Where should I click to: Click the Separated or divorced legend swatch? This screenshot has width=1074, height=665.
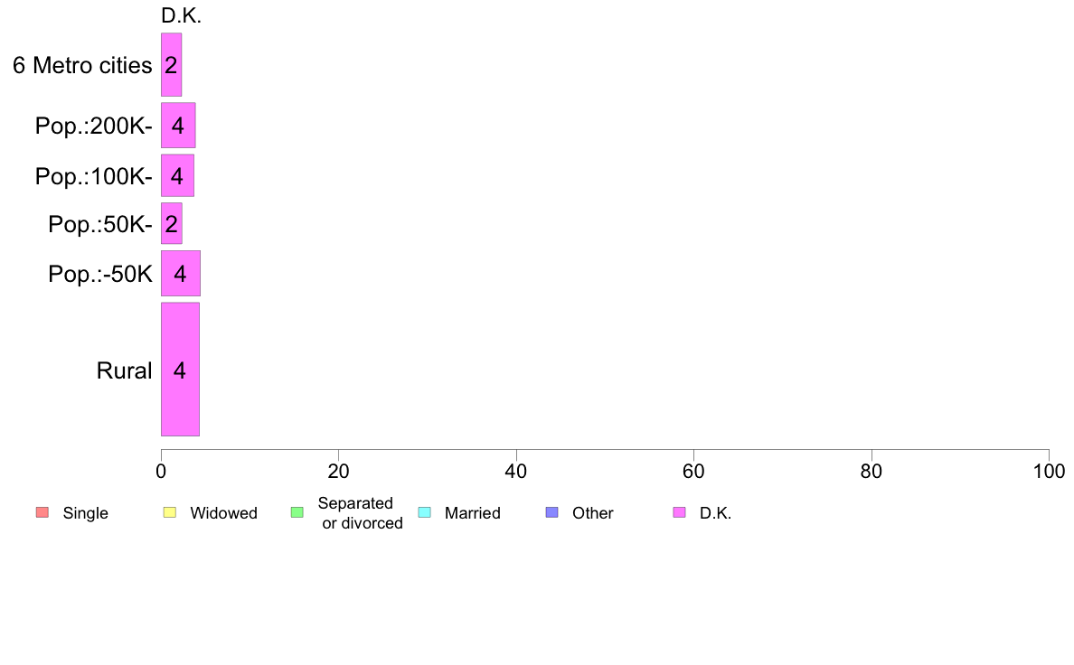click(297, 513)
